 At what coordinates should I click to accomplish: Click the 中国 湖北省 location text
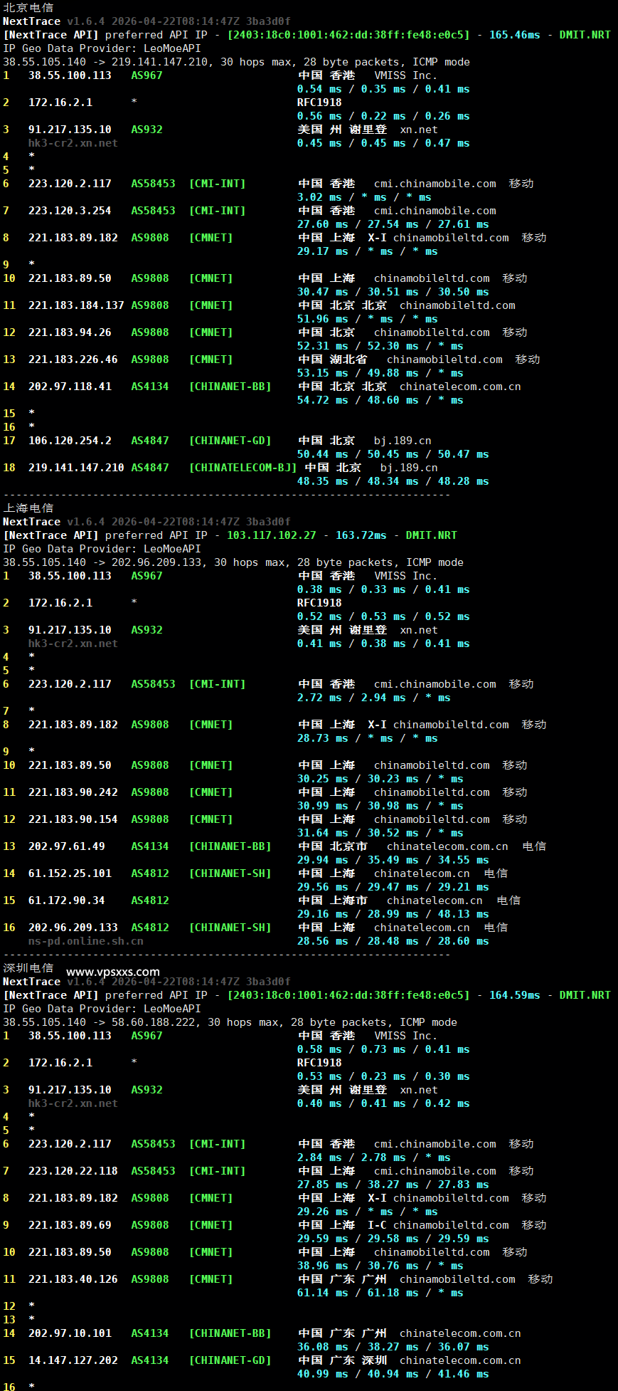[x=333, y=359]
